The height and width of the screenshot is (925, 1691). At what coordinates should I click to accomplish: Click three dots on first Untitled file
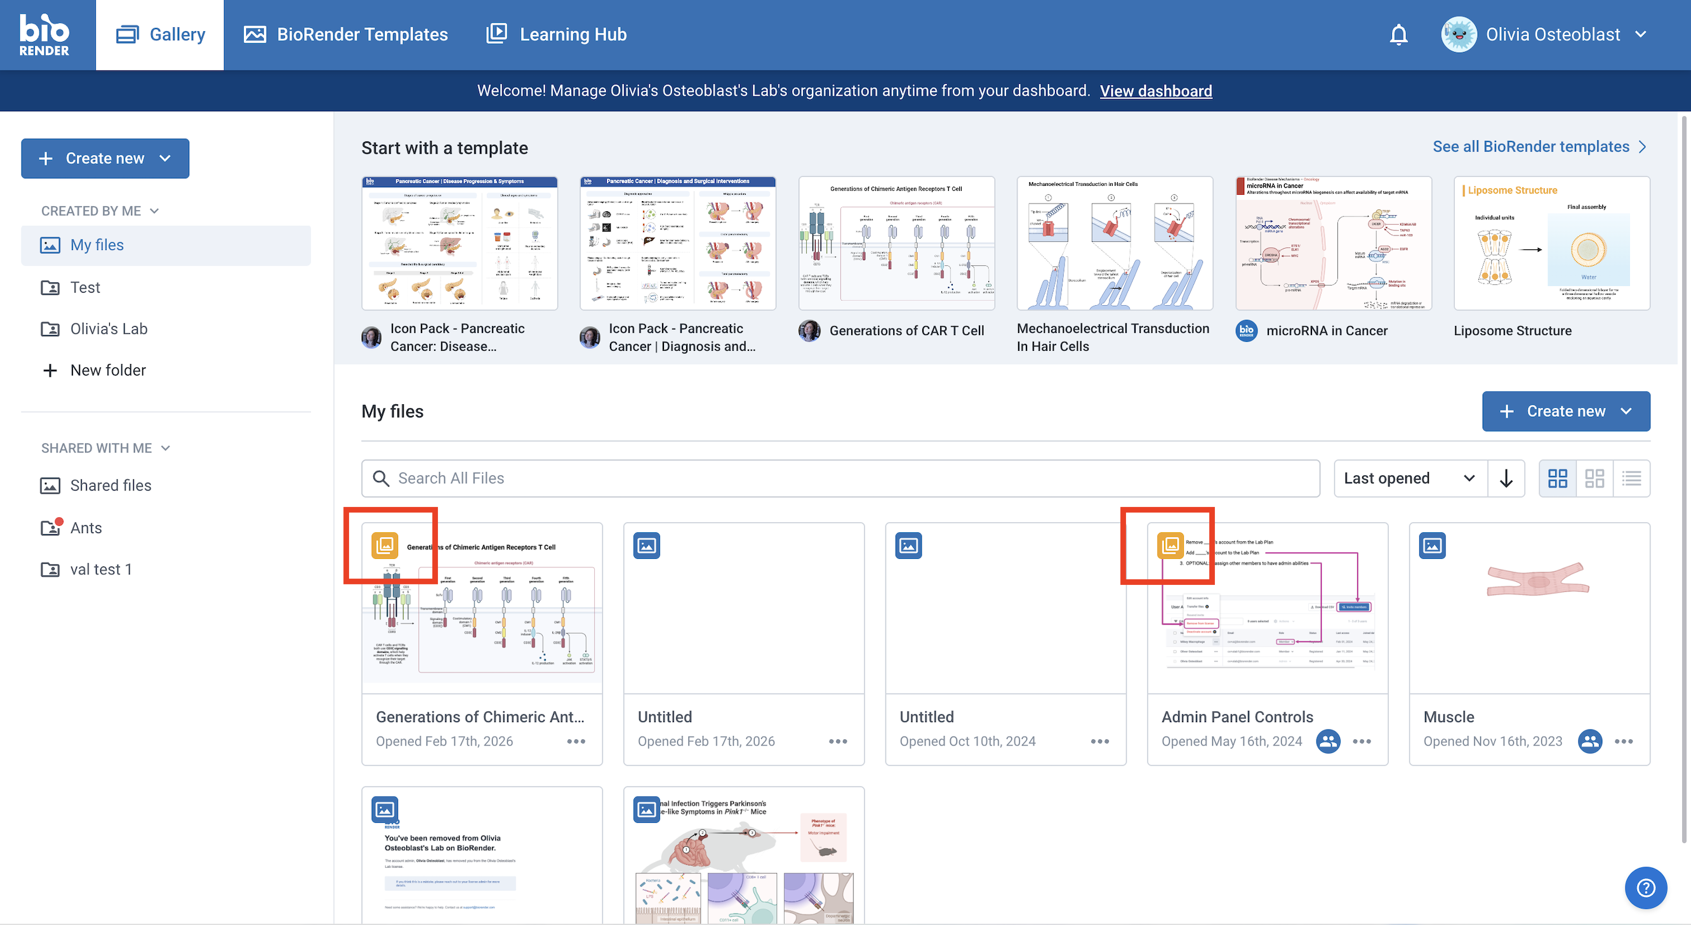(x=838, y=741)
